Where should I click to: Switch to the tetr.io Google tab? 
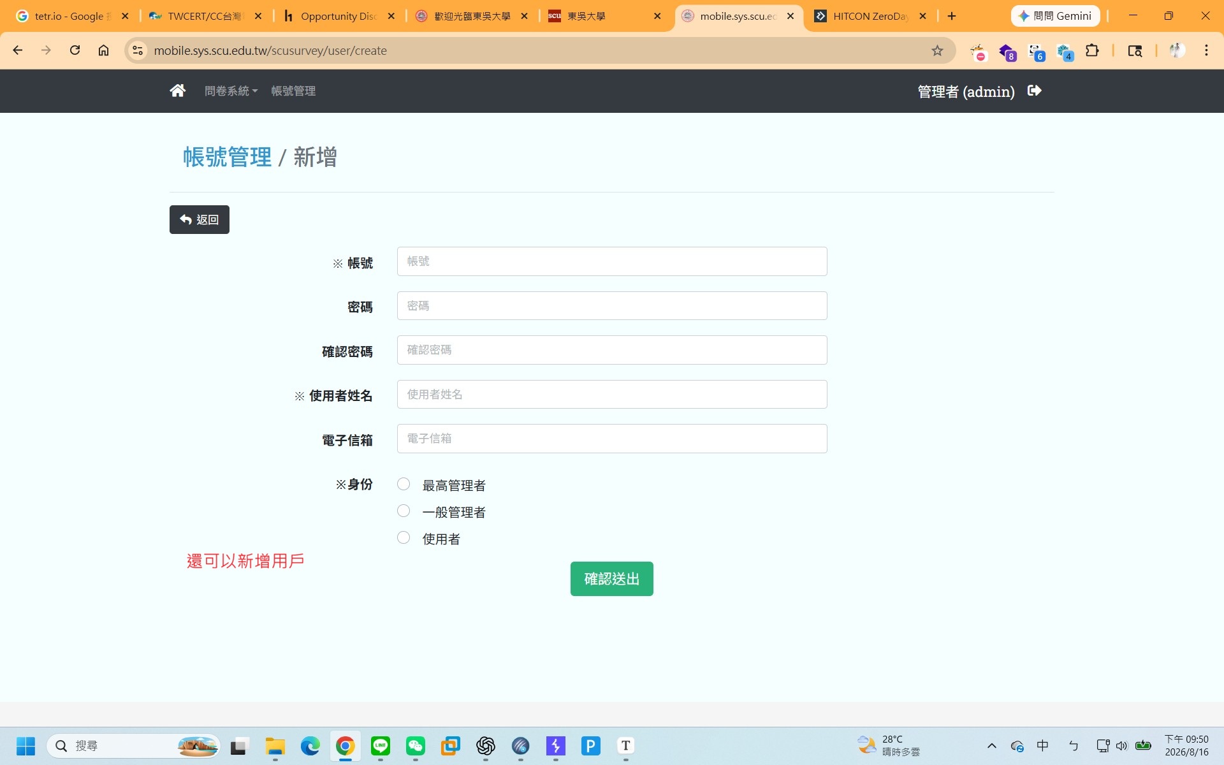(x=72, y=16)
